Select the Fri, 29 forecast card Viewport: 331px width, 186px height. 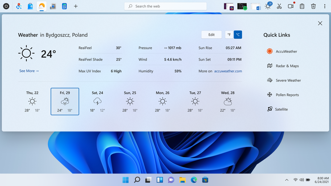coord(65,101)
